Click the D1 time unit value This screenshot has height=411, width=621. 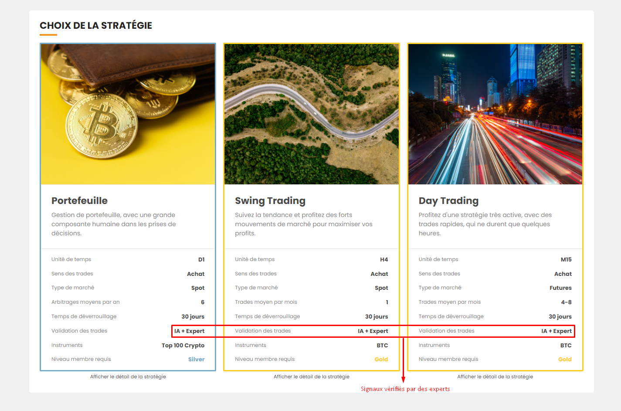coord(201,259)
